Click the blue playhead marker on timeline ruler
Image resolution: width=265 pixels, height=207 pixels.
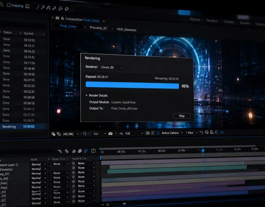pos(203,150)
